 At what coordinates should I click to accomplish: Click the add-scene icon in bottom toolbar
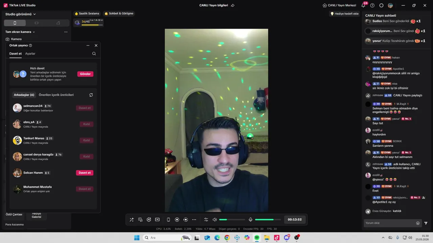(157, 220)
